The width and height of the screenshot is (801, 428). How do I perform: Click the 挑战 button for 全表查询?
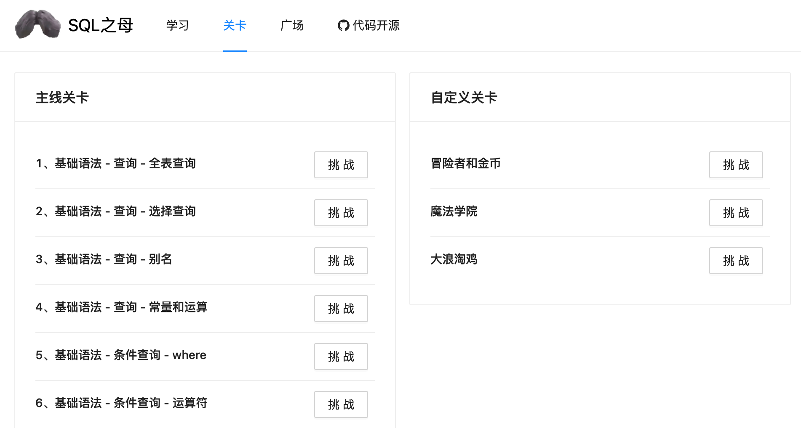tap(341, 165)
